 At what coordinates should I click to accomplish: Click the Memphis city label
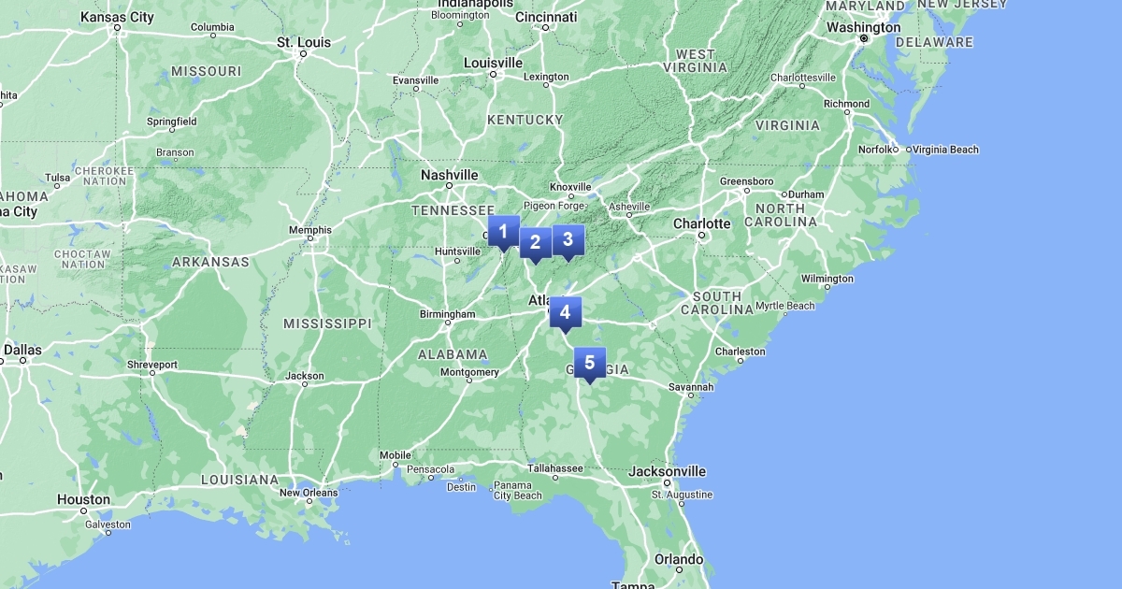(310, 230)
